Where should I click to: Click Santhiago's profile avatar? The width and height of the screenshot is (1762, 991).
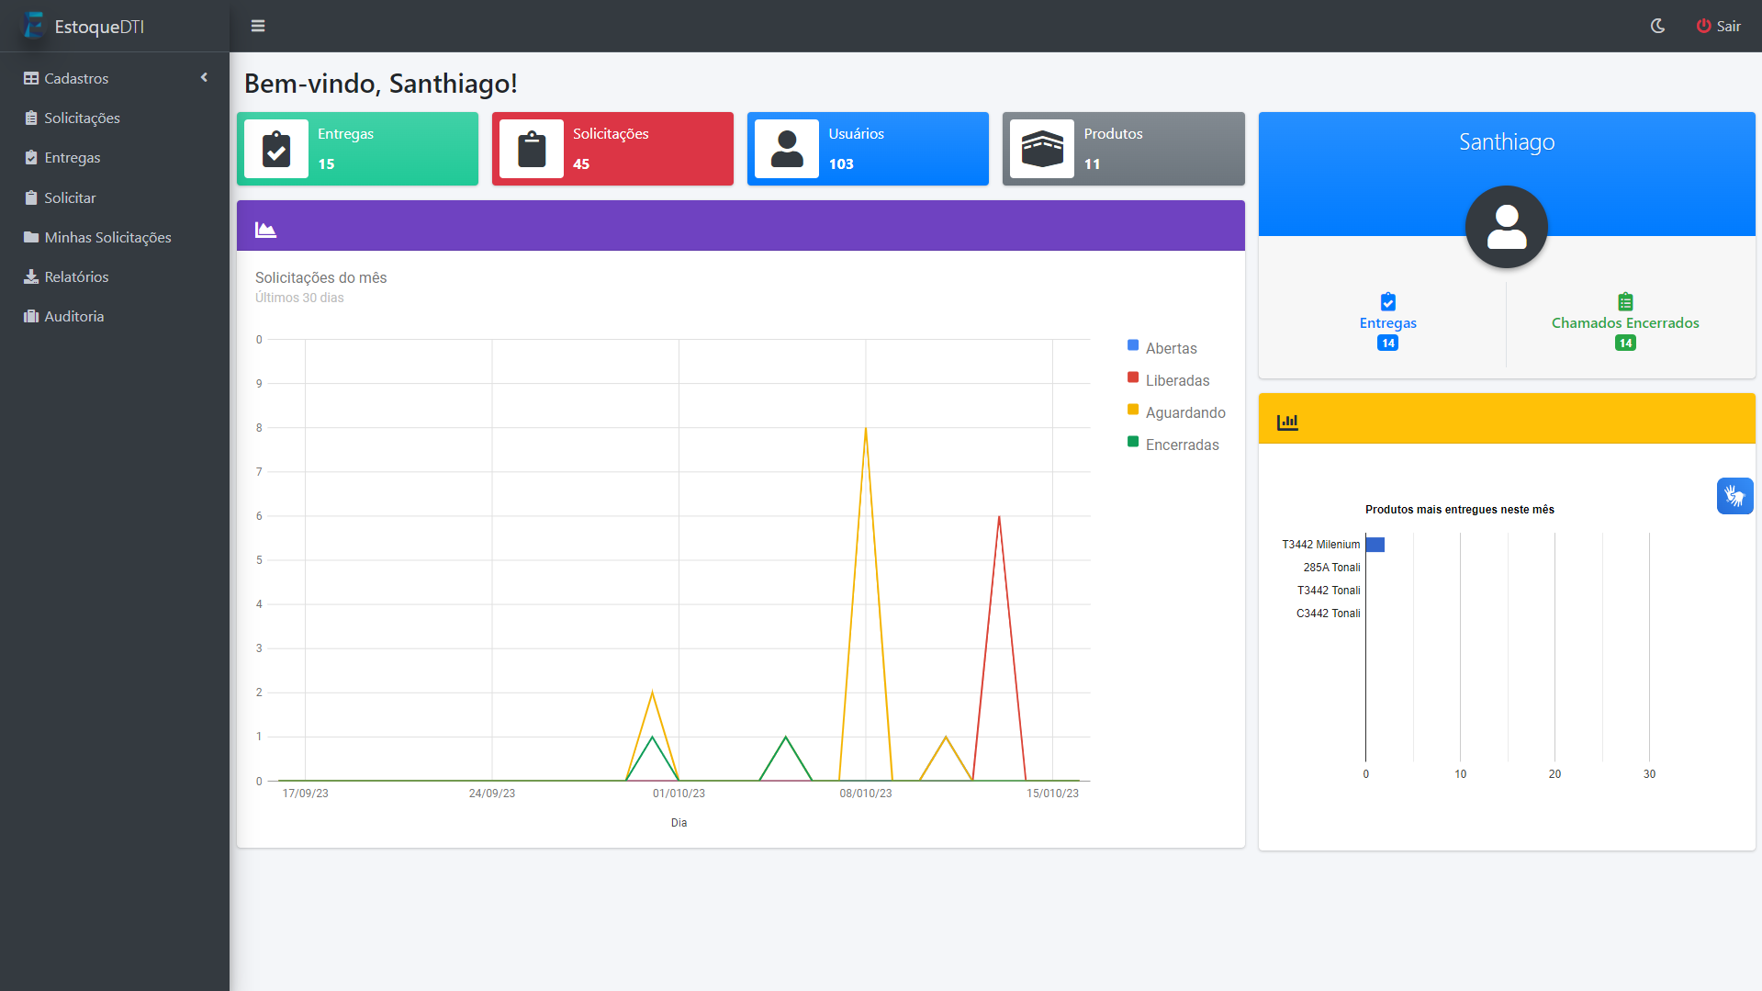pyautogui.click(x=1506, y=227)
